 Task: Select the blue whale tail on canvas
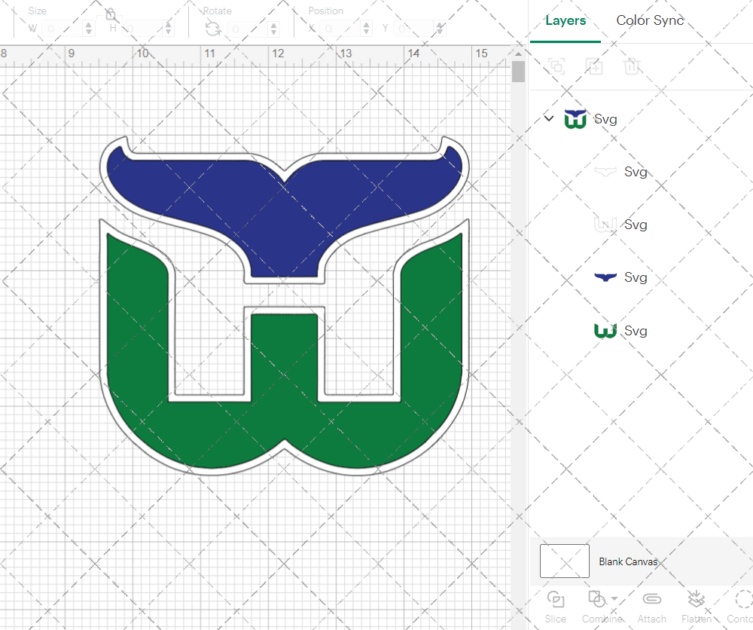[x=284, y=212]
